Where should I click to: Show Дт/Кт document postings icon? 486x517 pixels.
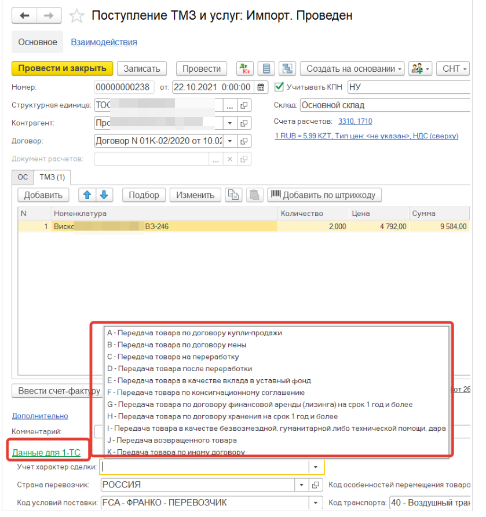click(244, 68)
